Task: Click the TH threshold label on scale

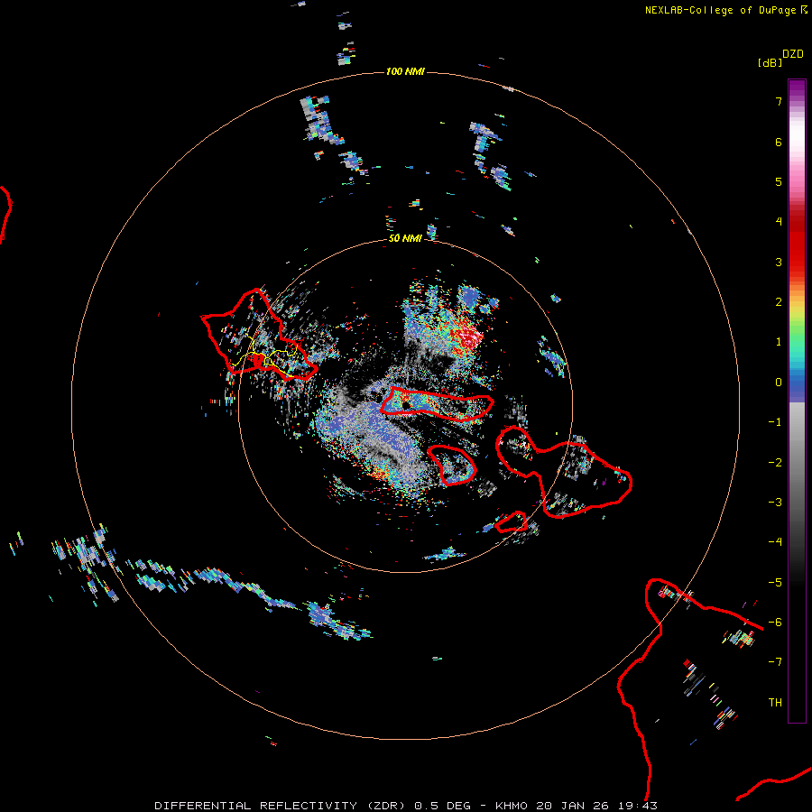Action: (775, 703)
